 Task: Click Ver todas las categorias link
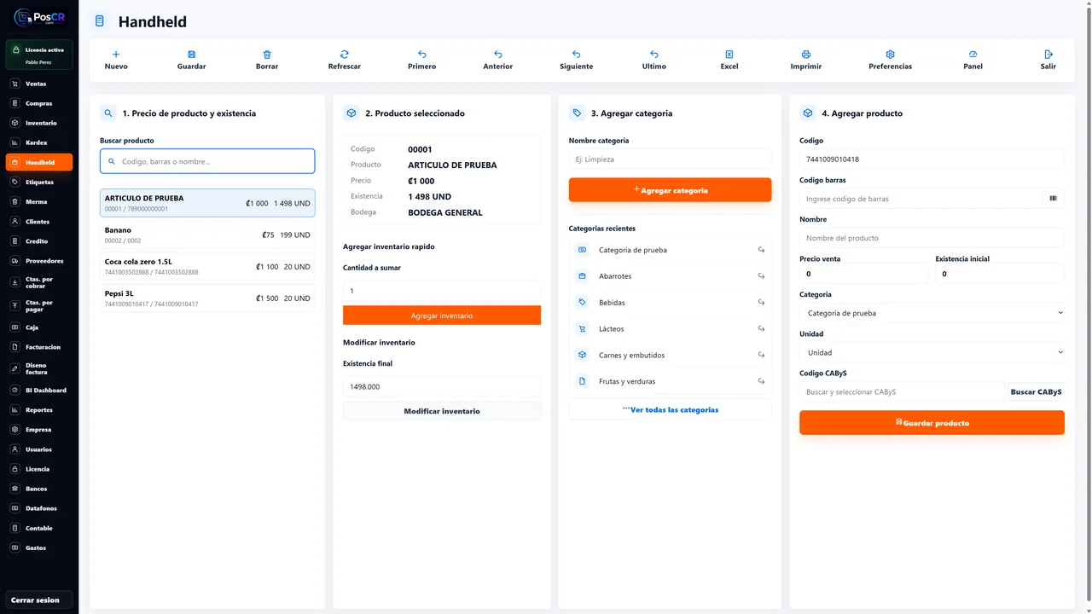(670, 409)
